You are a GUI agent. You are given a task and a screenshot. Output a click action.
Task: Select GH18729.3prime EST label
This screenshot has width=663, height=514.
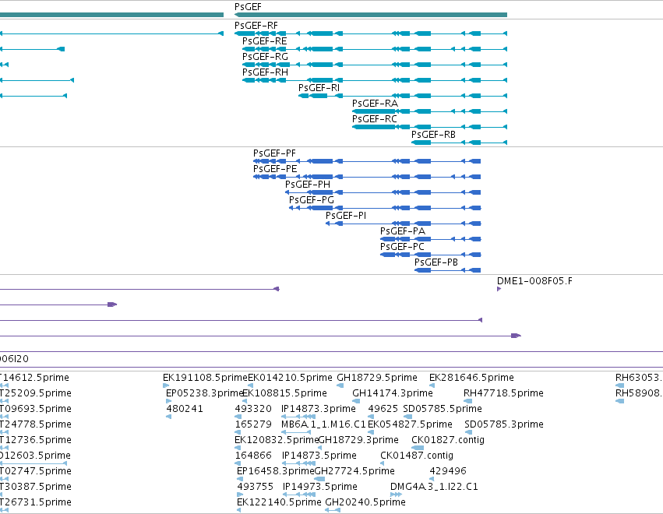358,440
